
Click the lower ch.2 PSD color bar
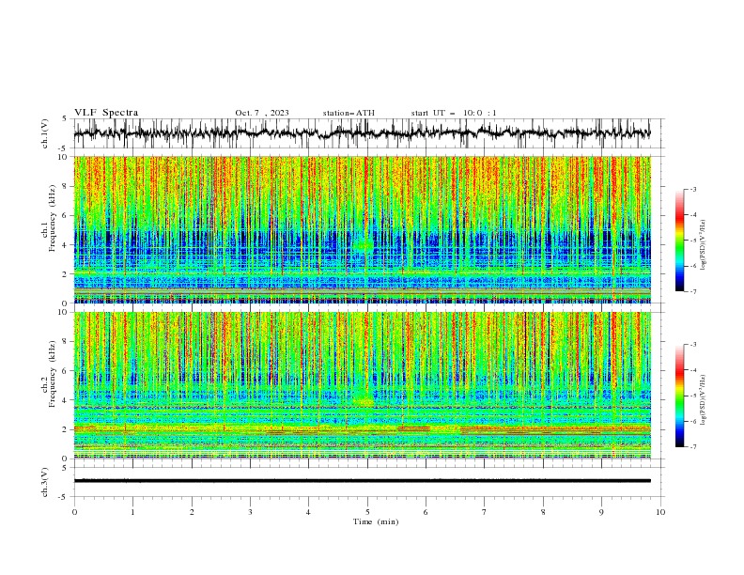680,396
